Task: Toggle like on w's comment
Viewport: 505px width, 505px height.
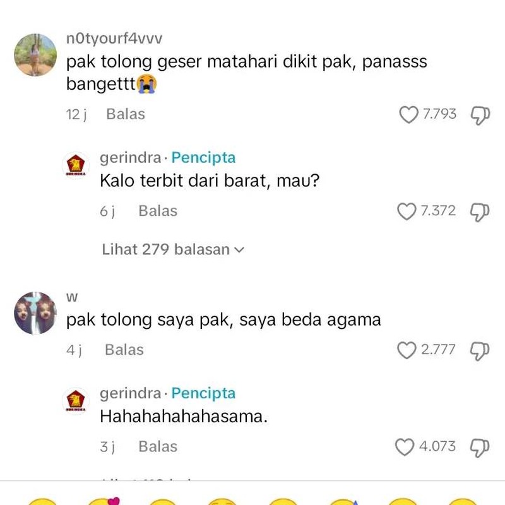Action: (407, 350)
